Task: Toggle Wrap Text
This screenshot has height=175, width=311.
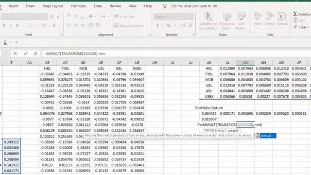Action: click(124, 17)
